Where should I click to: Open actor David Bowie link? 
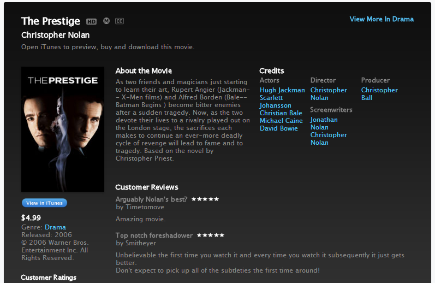tap(278, 128)
